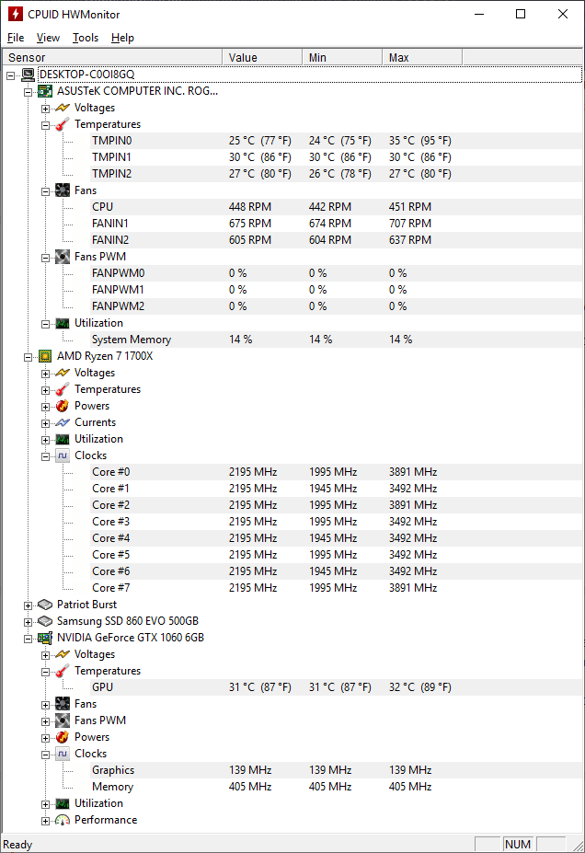Click the flame icon beside CPU Powers
Screen dimensions: 585x853
pos(63,406)
